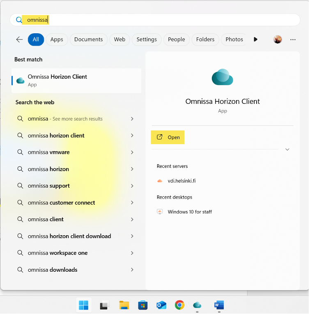
Task: Select the All filter tab
Action: (36, 39)
